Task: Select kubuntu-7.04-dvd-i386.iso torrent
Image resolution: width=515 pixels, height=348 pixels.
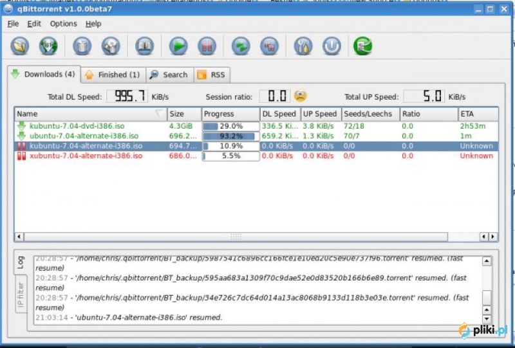Action: 256,126
